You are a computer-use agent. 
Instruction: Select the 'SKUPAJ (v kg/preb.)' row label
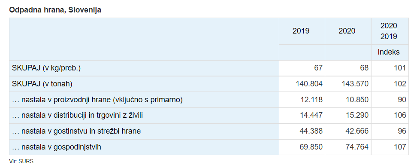pos(46,68)
